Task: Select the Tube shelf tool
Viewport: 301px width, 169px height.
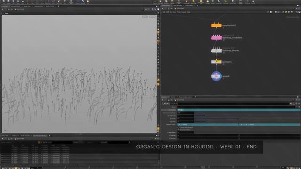Action: (x=13, y=2)
